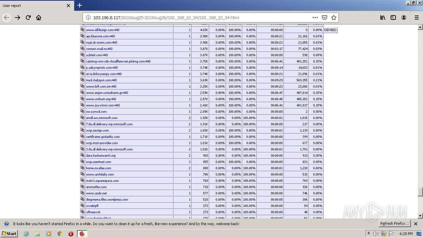The image size is (423, 238).
Task: Click the row icon beside ocsp.sectigo.com
Action: [83, 130]
